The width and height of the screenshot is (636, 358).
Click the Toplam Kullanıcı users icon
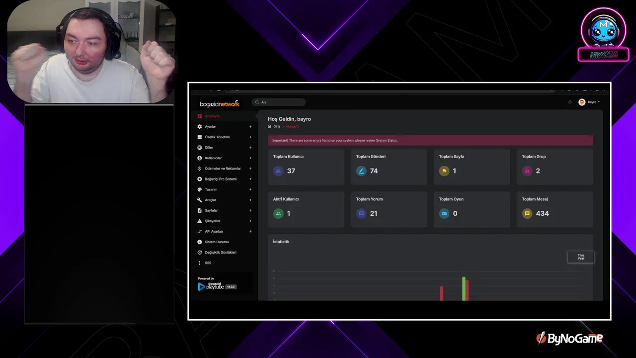click(278, 171)
